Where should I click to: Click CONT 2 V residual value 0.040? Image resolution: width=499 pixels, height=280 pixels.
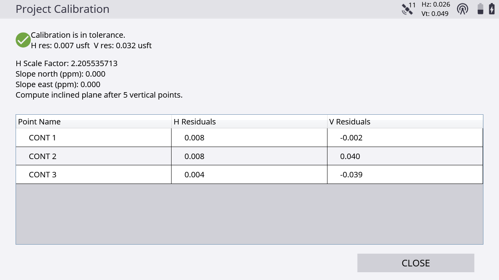[x=350, y=156]
